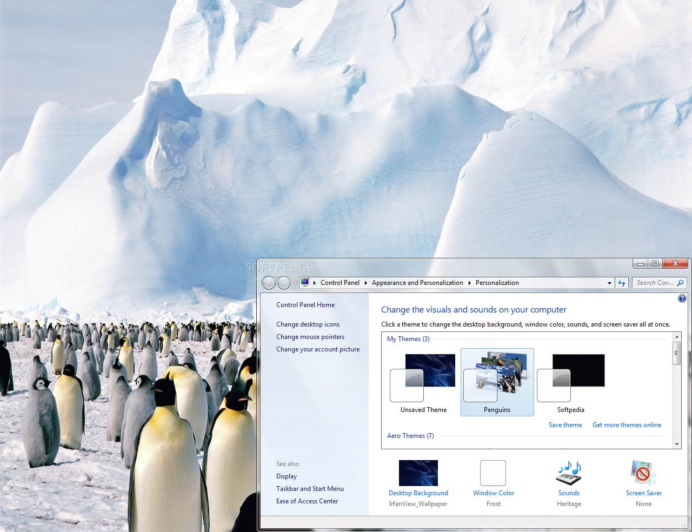Click Personalization breadcrumb

pos(497,283)
